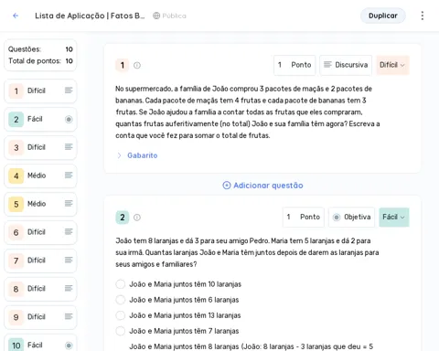The height and width of the screenshot is (351, 439).
Task: Click the lines icon in sidebar item 7
Action: pos(69,261)
